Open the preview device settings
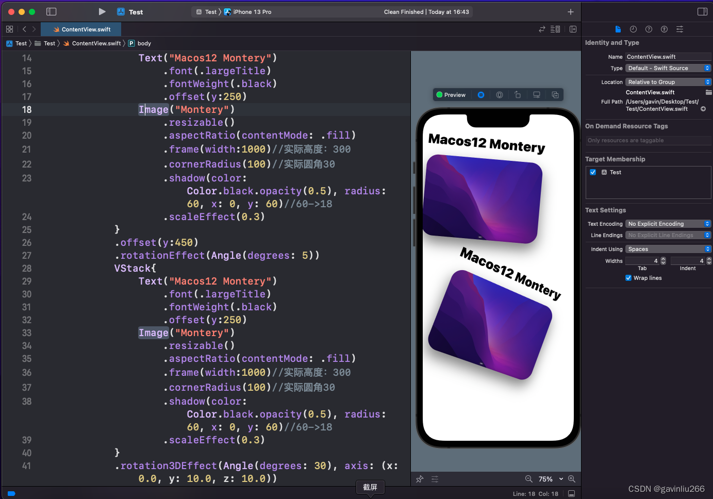Screen dimensions: 713x499 (537, 95)
